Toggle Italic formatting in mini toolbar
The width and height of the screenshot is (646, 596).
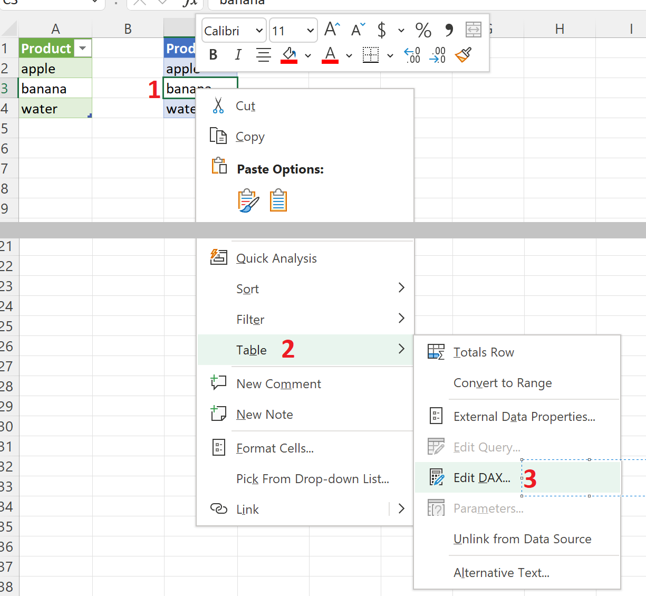[x=238, y=55]
